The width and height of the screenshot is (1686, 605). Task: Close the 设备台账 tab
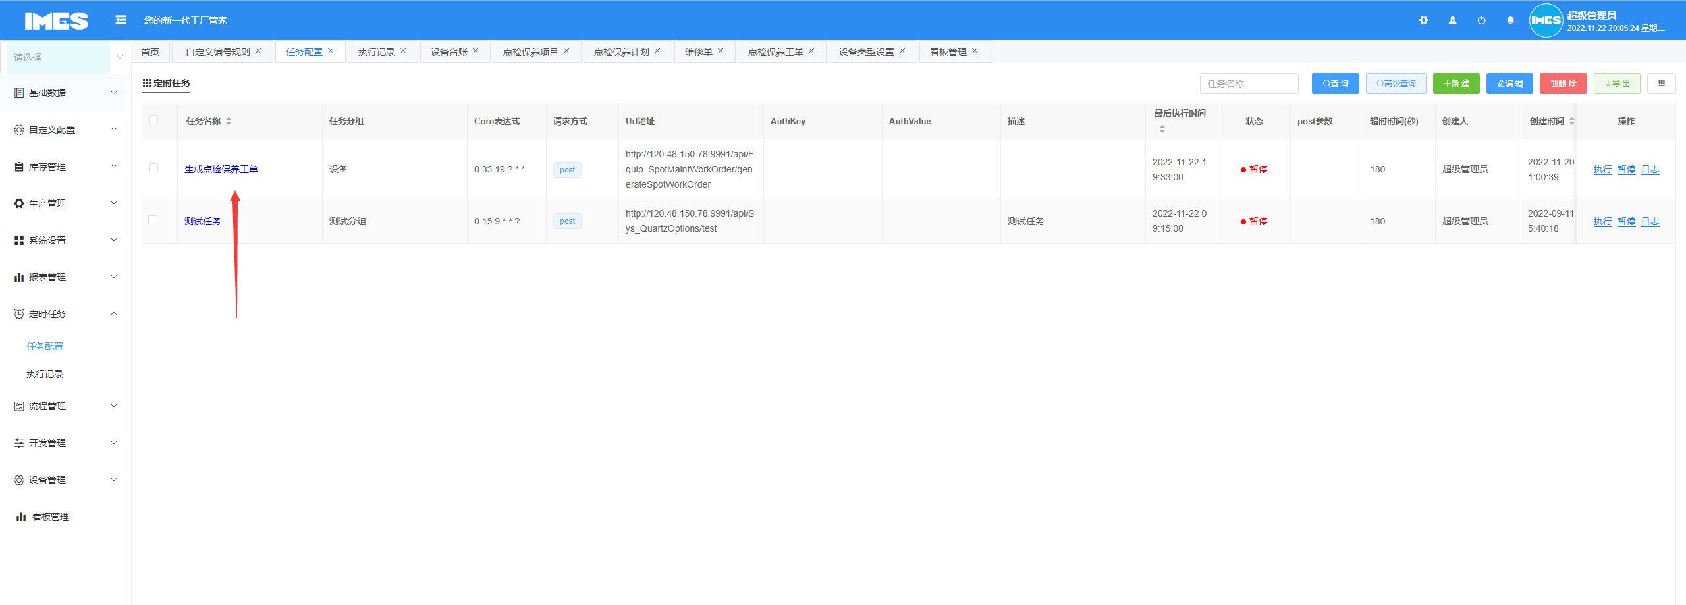pyautogui.click(x=476, y=51)
